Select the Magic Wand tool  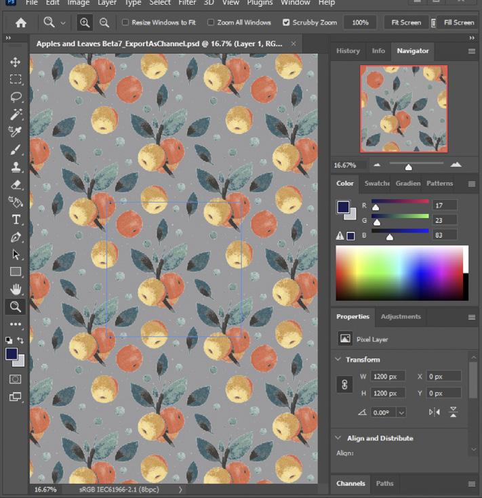pos(16,115)
